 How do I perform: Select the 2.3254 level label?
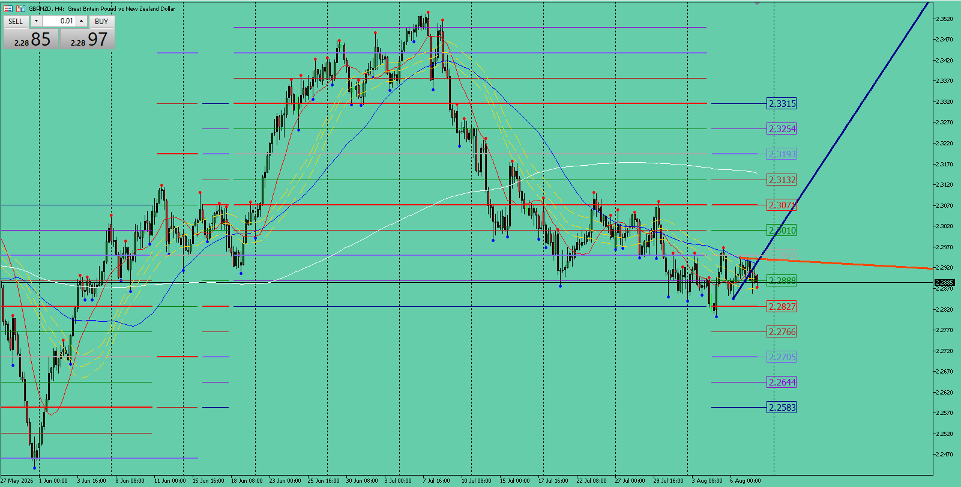(x=782, y=129)
